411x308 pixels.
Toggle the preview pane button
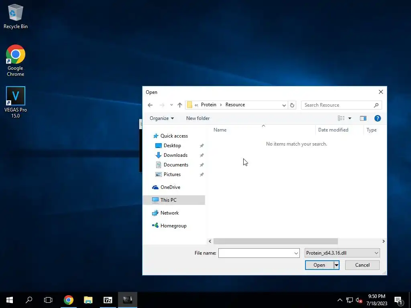(363, 118)
